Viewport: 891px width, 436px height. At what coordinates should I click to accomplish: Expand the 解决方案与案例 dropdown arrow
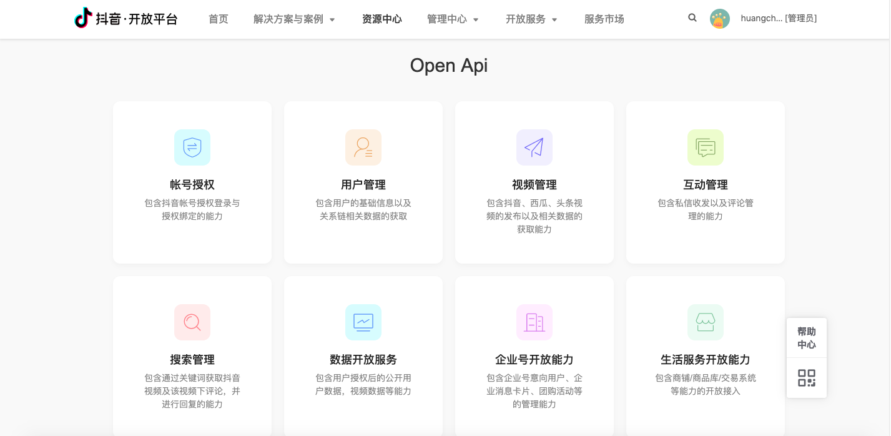332,20
